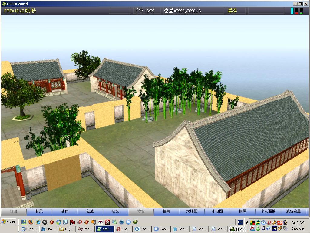The height and width of the screenshot is (233, 310).
Task: Open 系统设置 (system settings)
Action: pos(293,211)
